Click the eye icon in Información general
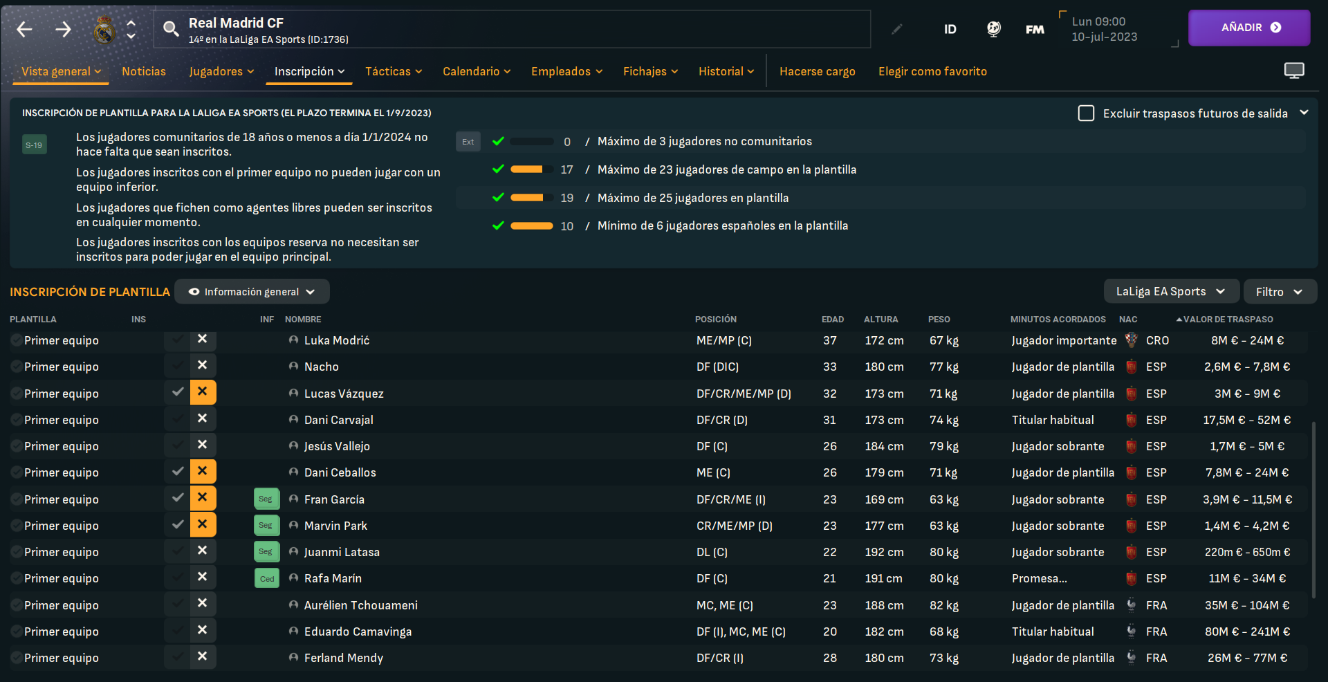The height and width of the screenshot is (682, 1328). (x=194, y=292)
